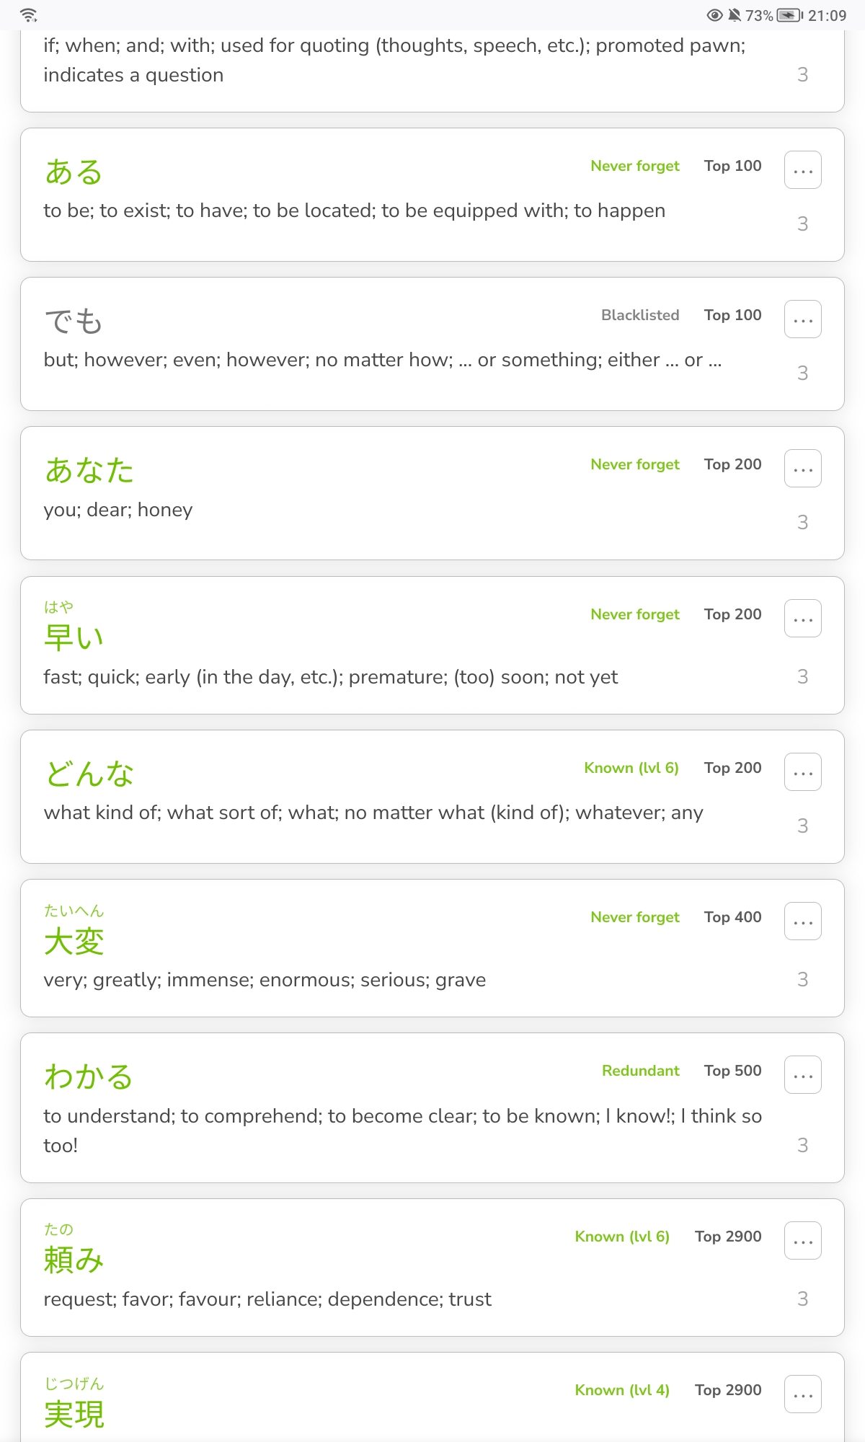Image resolution: width=865 pixels, height=1442 pixels.
Task: Click the frequency number 3 on あなた
Action: coord(802,522)
